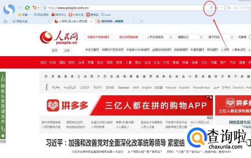Click the lightning high-speed mode icon
The height and width of the screenshot is (158, 251).
211,8
